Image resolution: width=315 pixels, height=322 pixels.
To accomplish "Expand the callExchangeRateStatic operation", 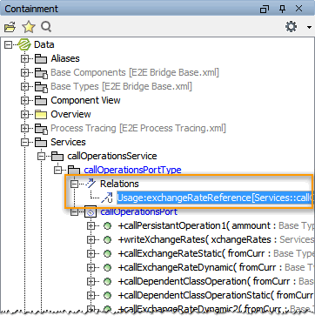I will tap(91, 254).
